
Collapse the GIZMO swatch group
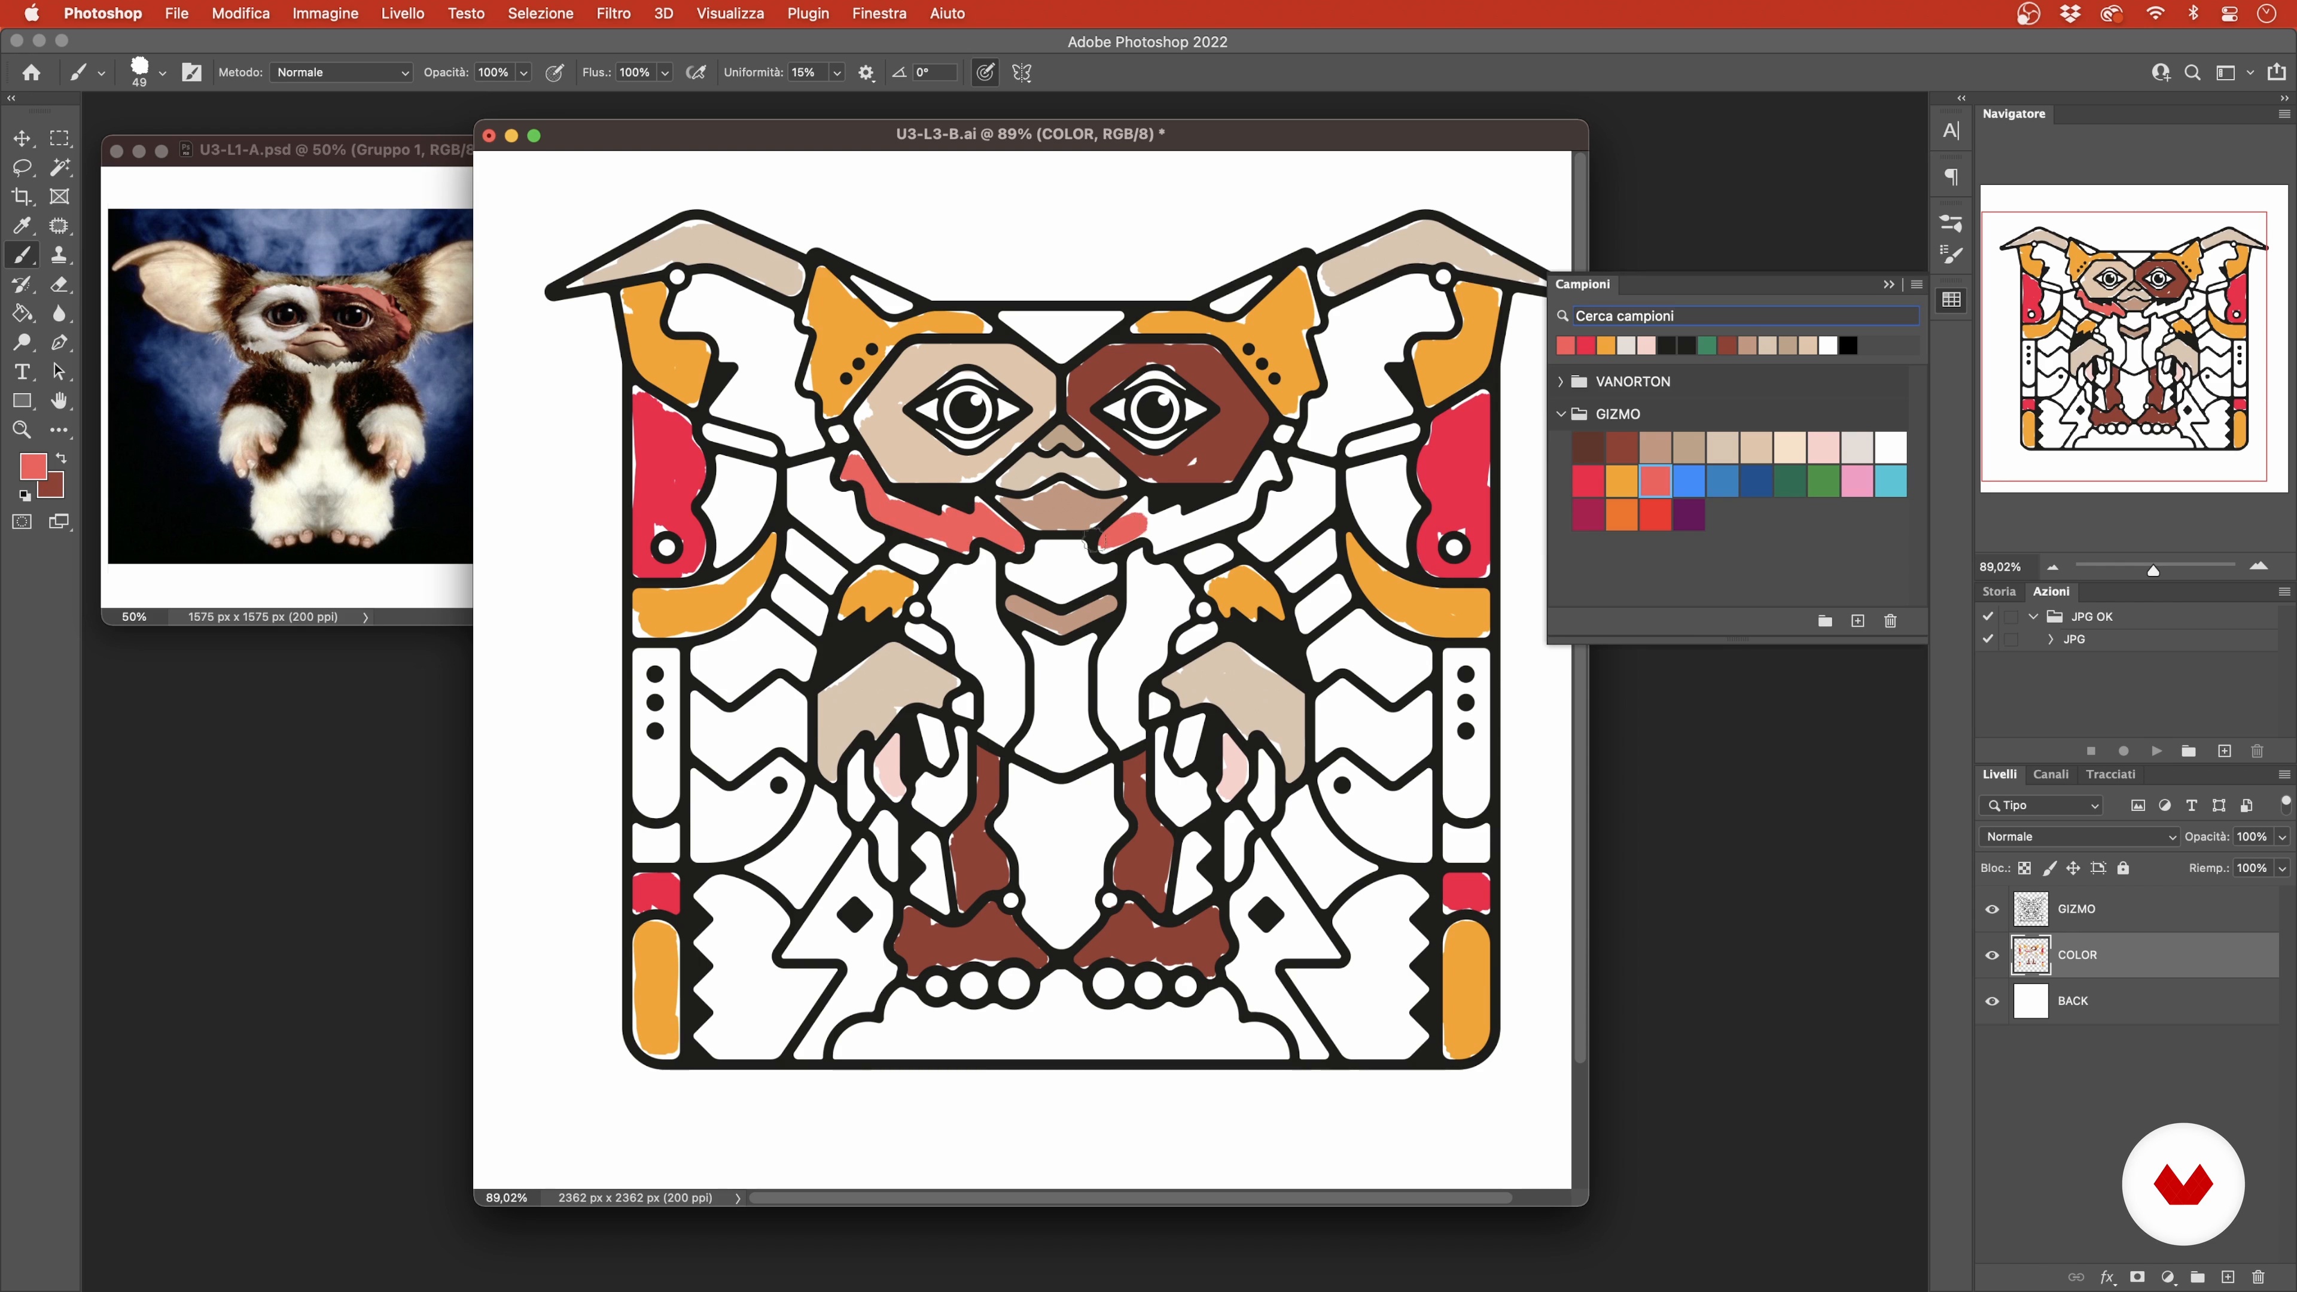tap(1561, 414)
